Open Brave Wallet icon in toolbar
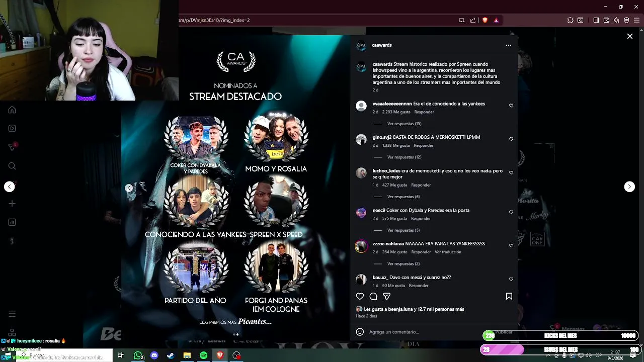Viewport: 644px width, 362px height. coord(606,20)
